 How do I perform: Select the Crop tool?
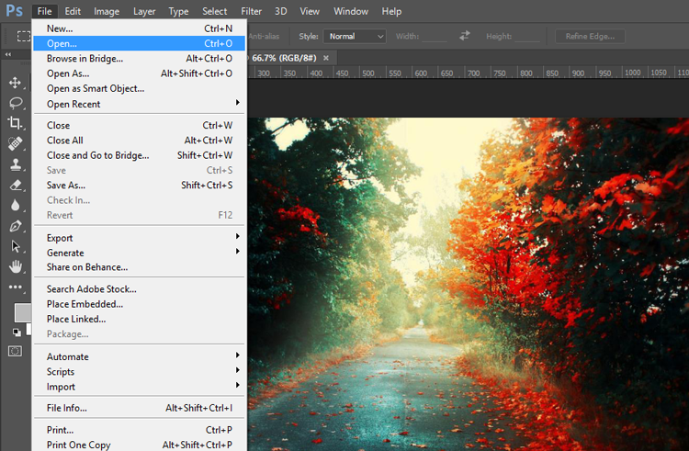tap(16, 123)
